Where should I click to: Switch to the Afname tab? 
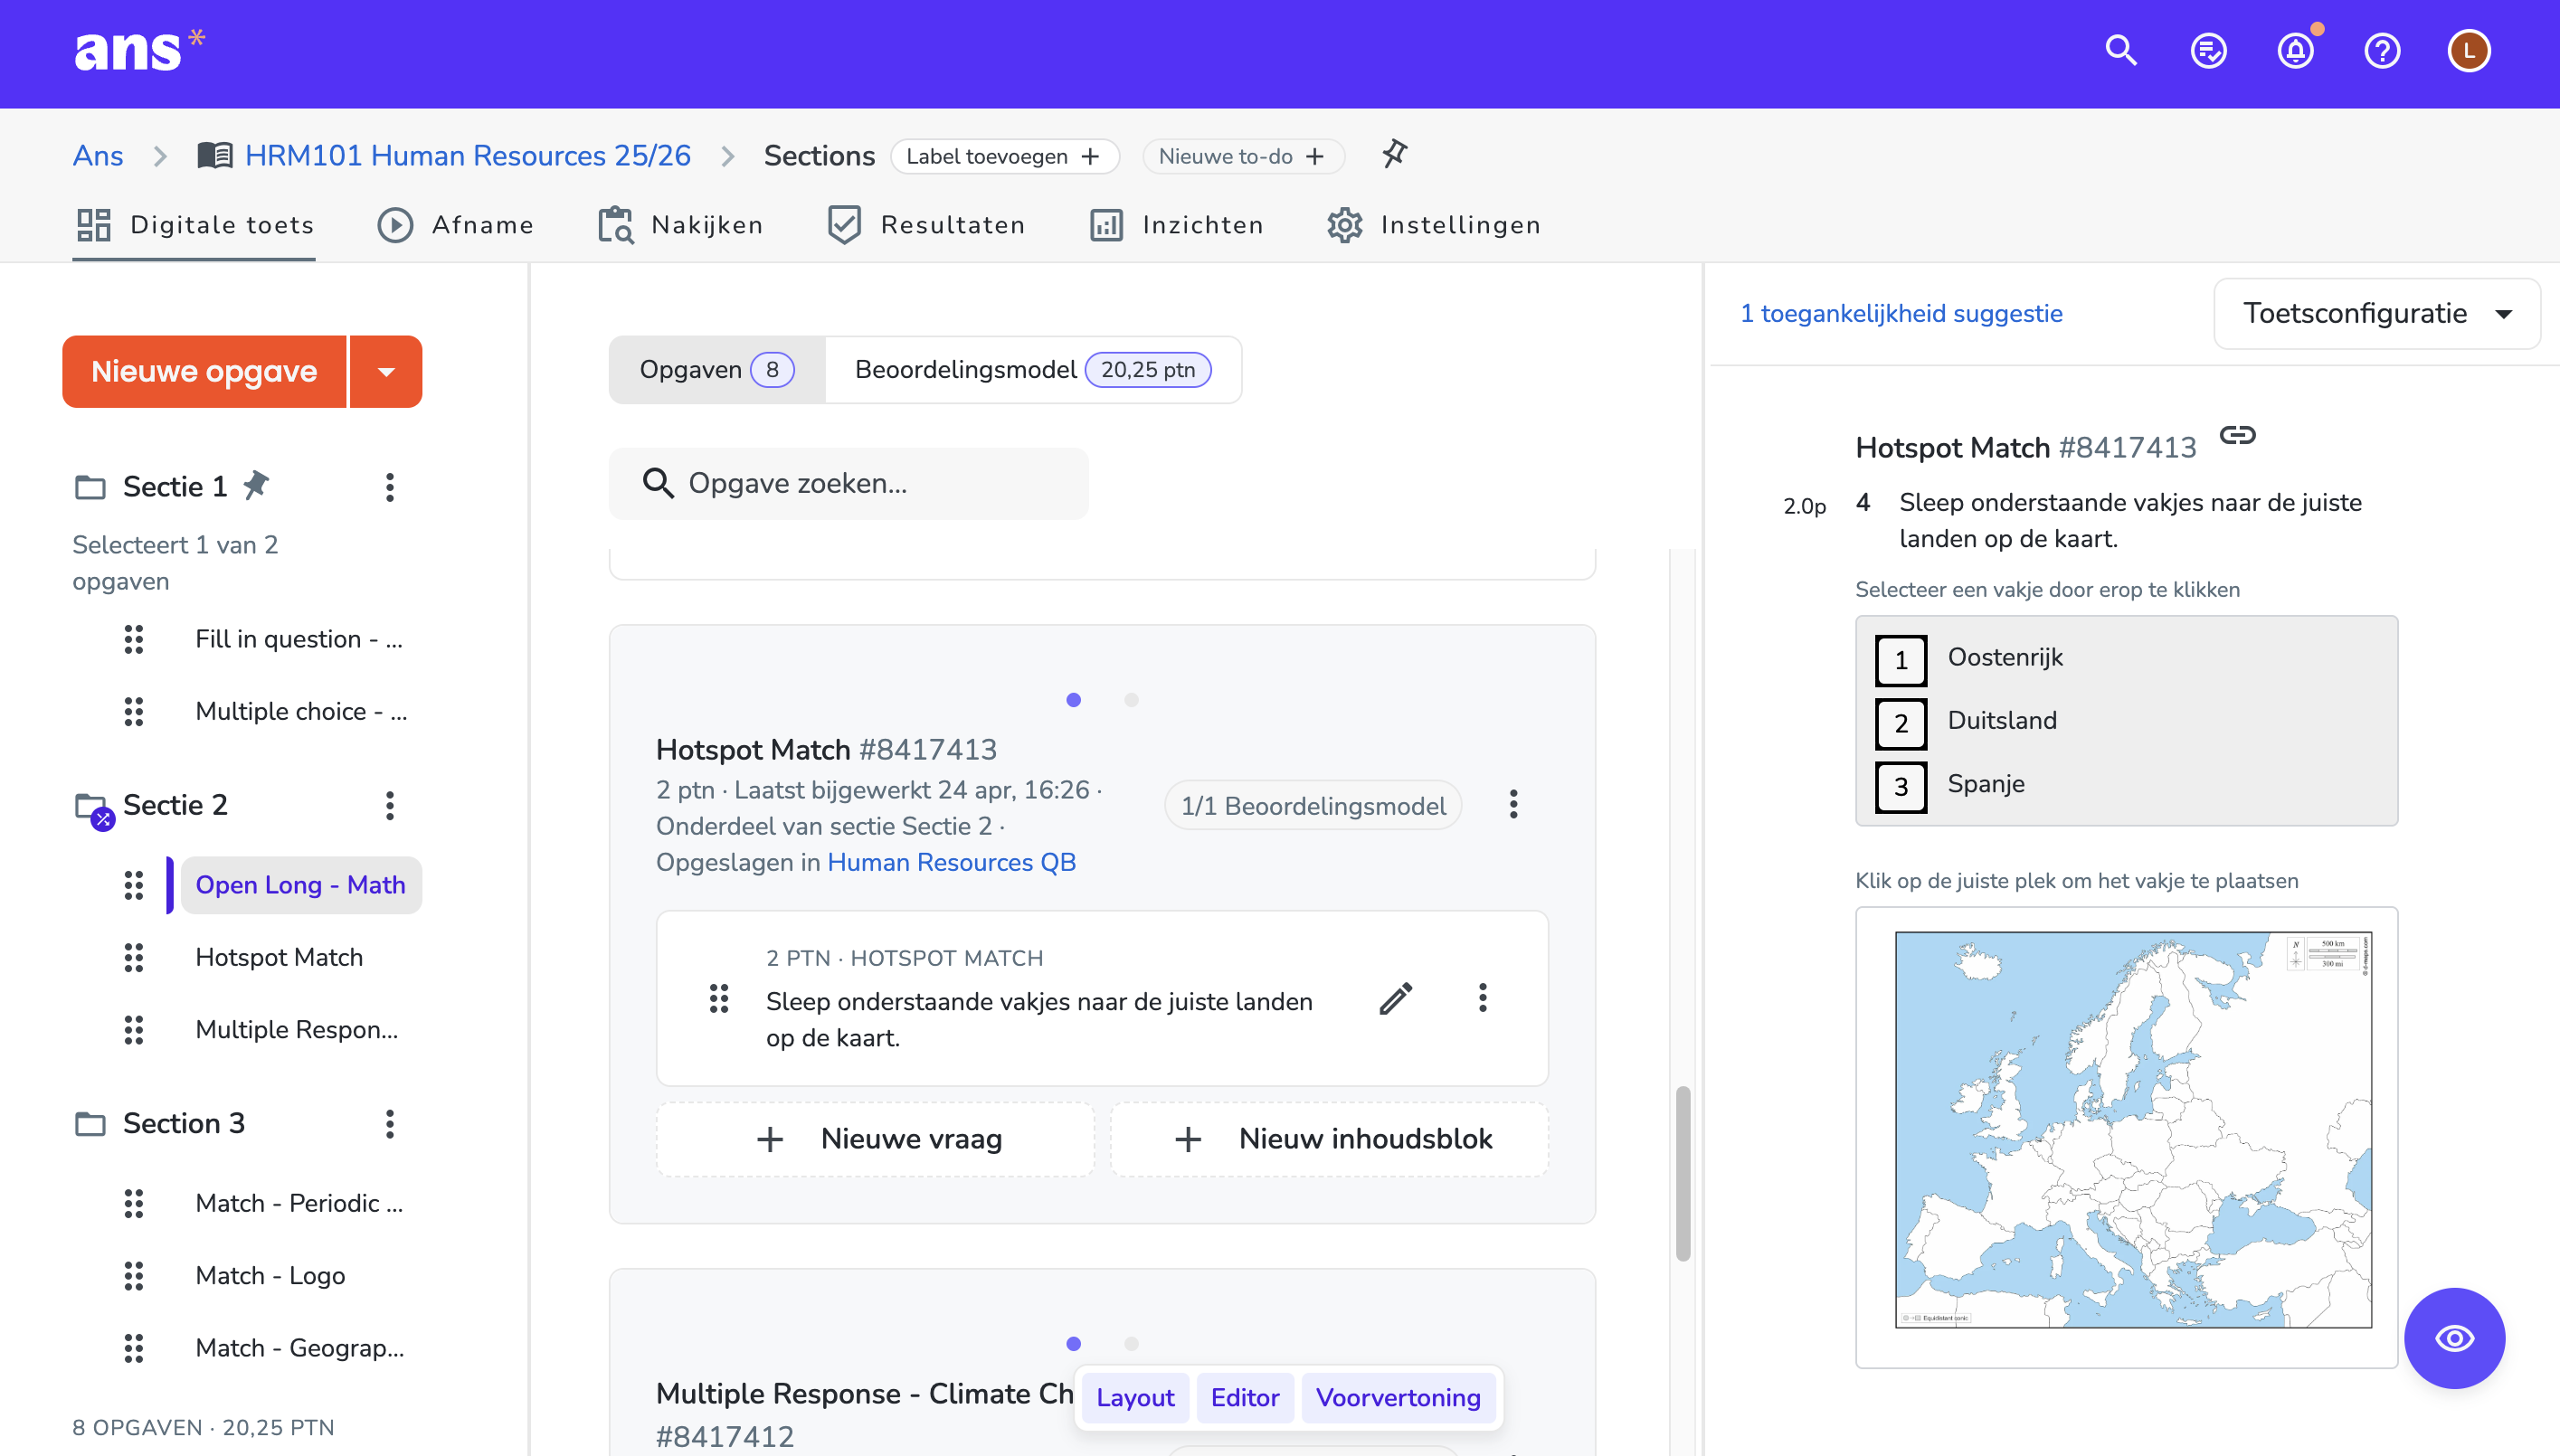[x=456, y=225]
